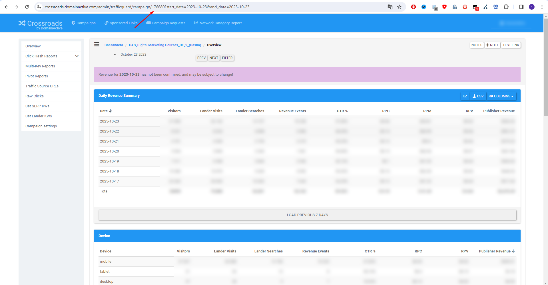548x285 pixels.
Task: Click the Cassandera breadcrumb link
Action: [114, 45]
